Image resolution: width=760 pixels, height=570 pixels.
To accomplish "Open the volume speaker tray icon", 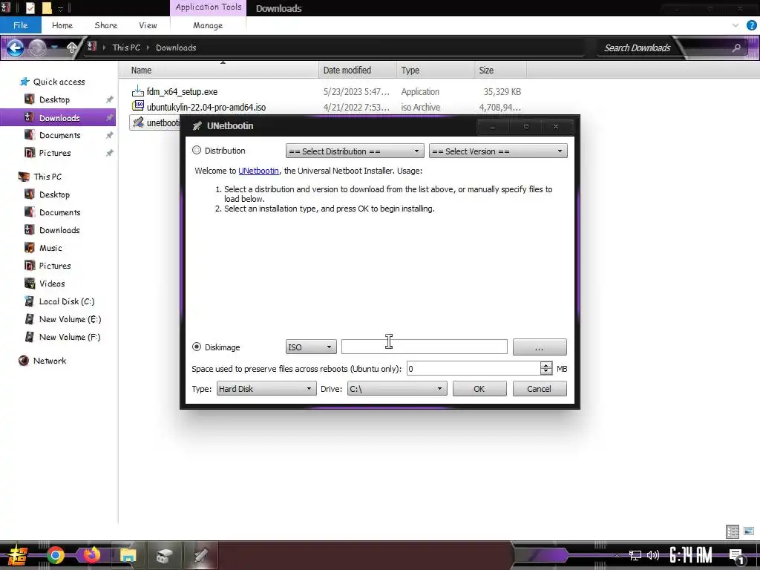I will [653, 555].
